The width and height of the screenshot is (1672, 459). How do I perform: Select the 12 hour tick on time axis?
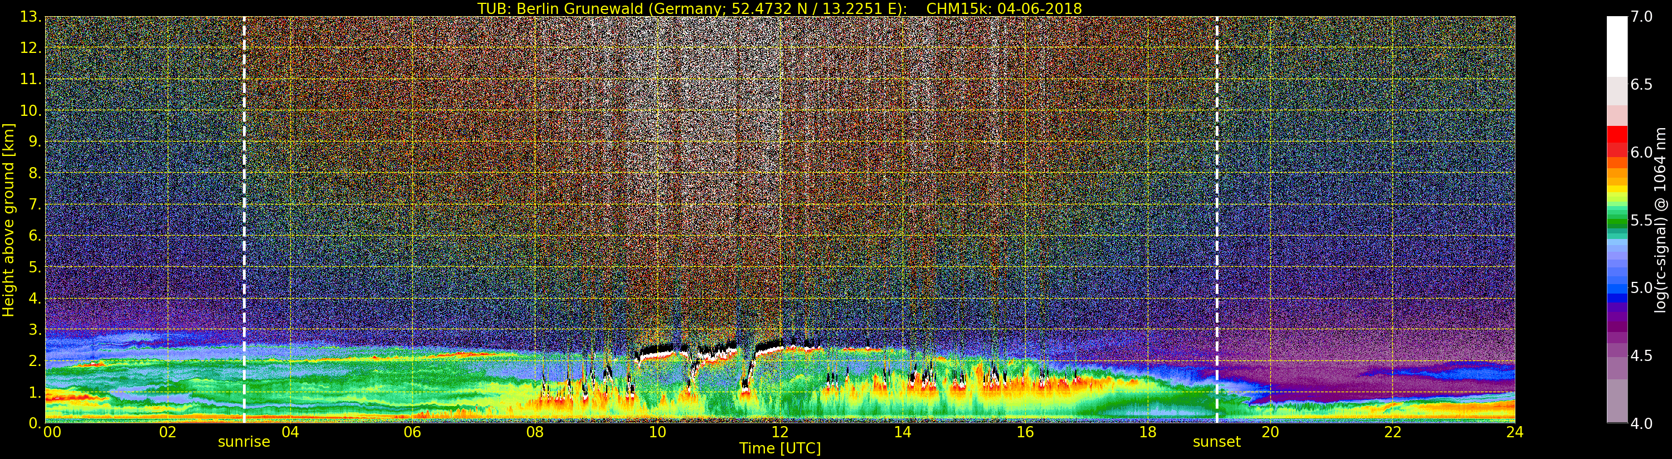(x=779, y=432)
